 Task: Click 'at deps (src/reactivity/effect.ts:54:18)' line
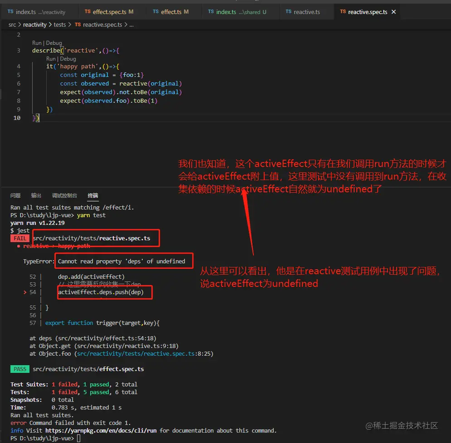tap(93, 338)
